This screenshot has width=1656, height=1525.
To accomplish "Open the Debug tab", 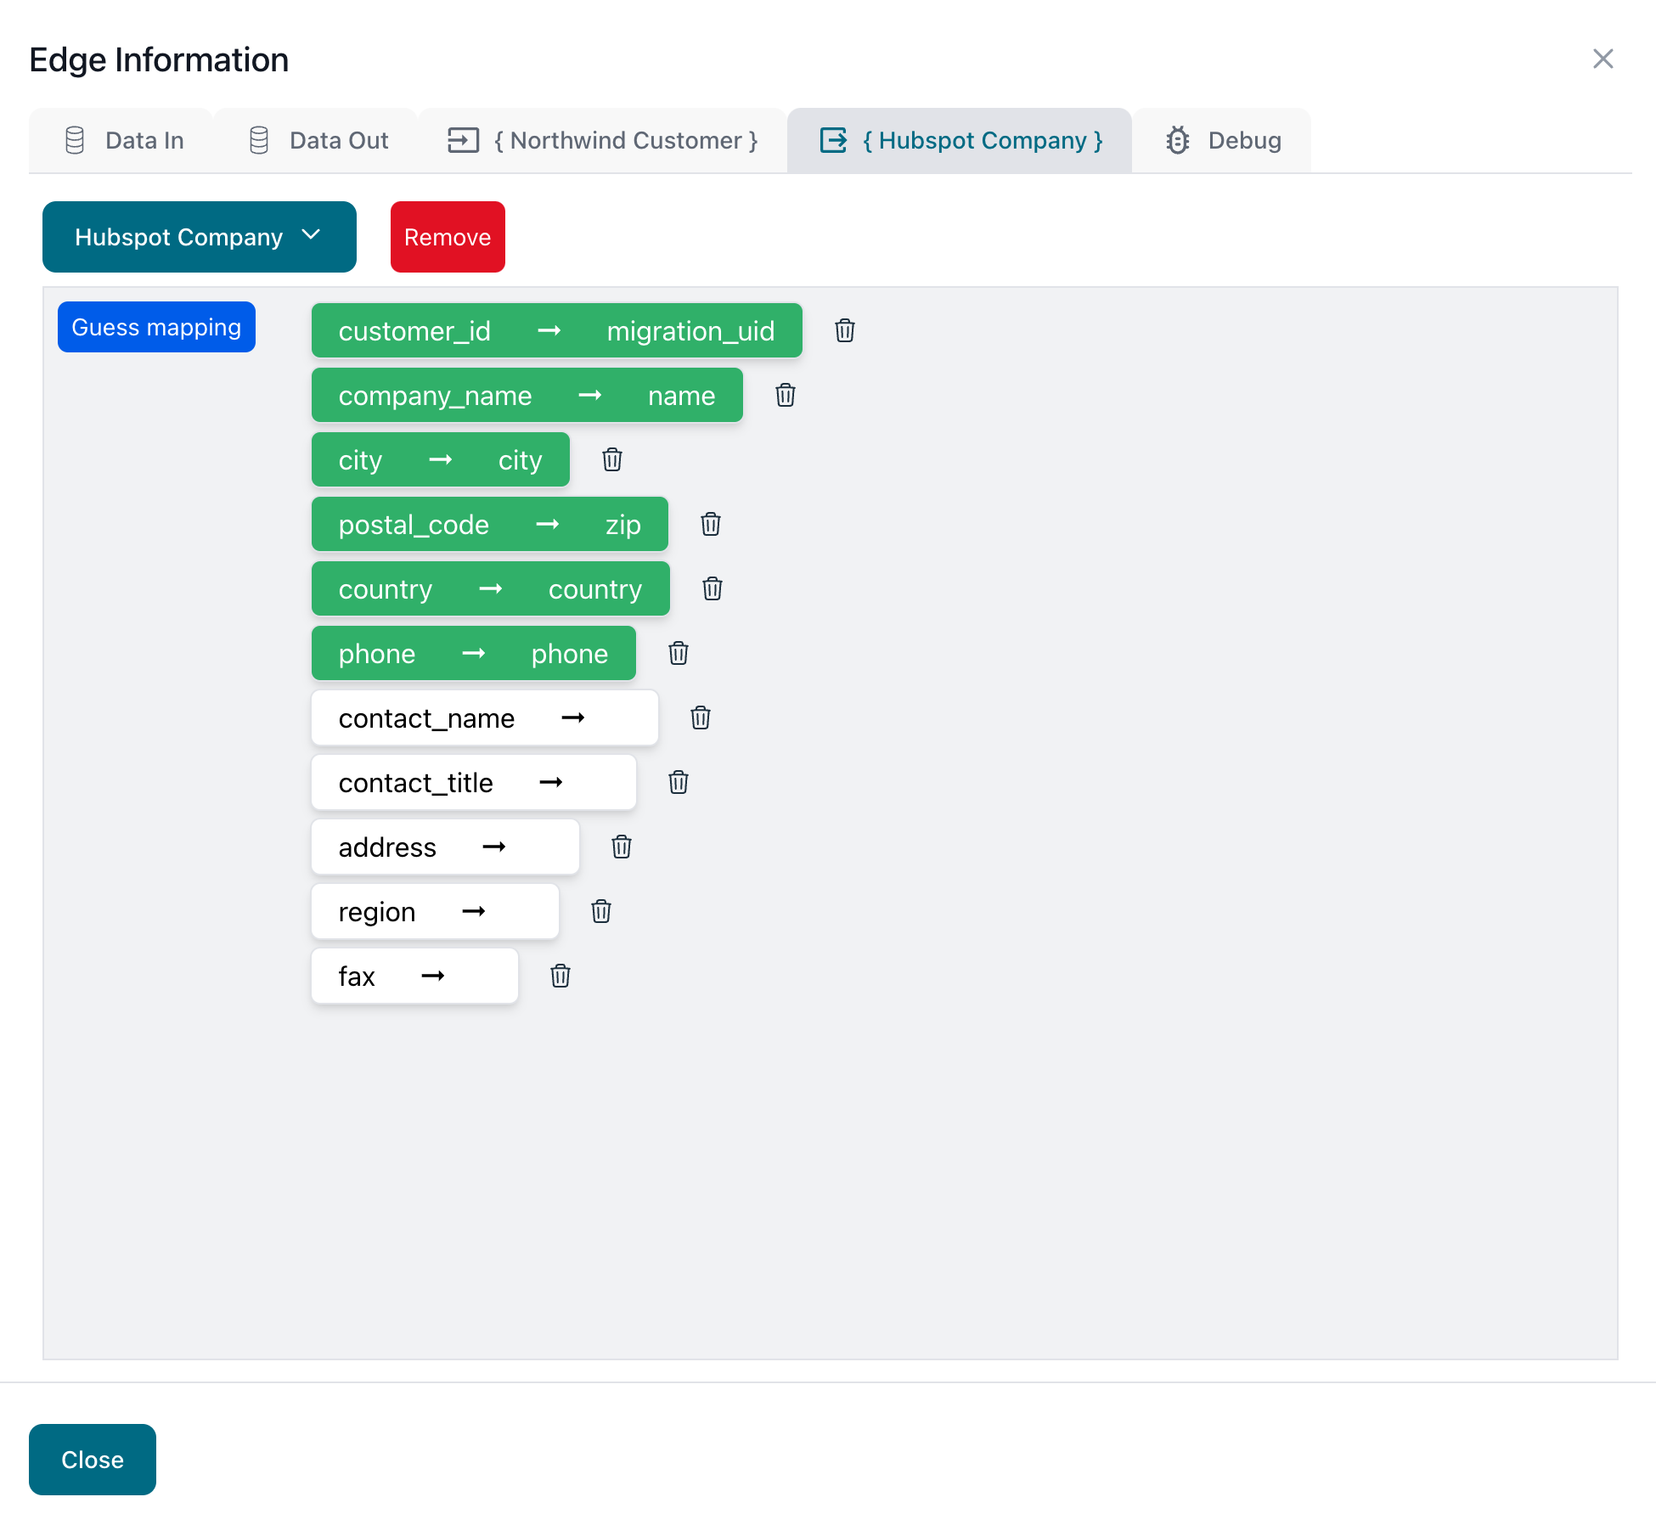I will tap(1222, 140).
